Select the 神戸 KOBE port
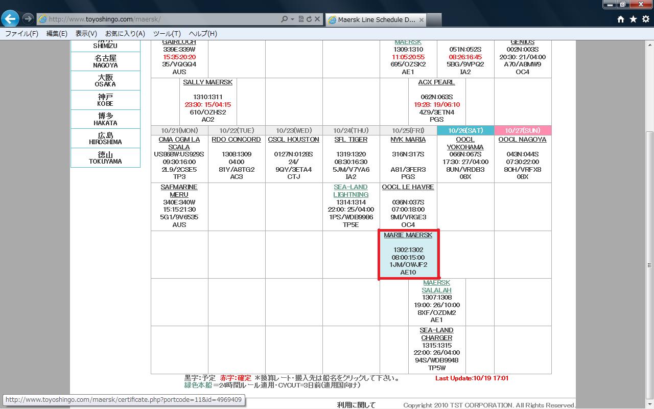Screen dimensions: 654x409 click(x=105, y=100)
